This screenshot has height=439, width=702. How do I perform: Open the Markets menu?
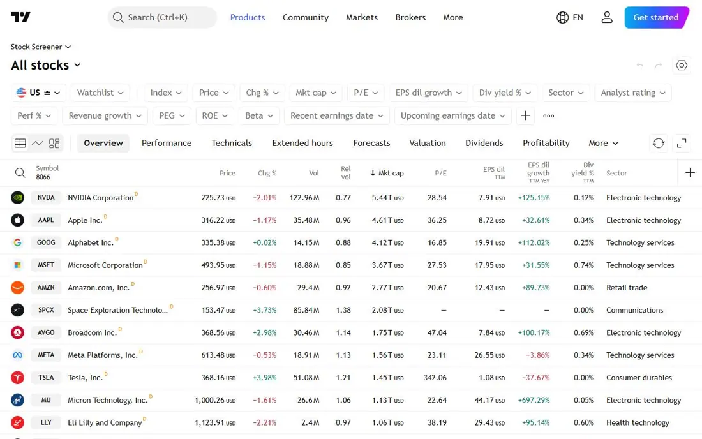(x=362, y=17)
